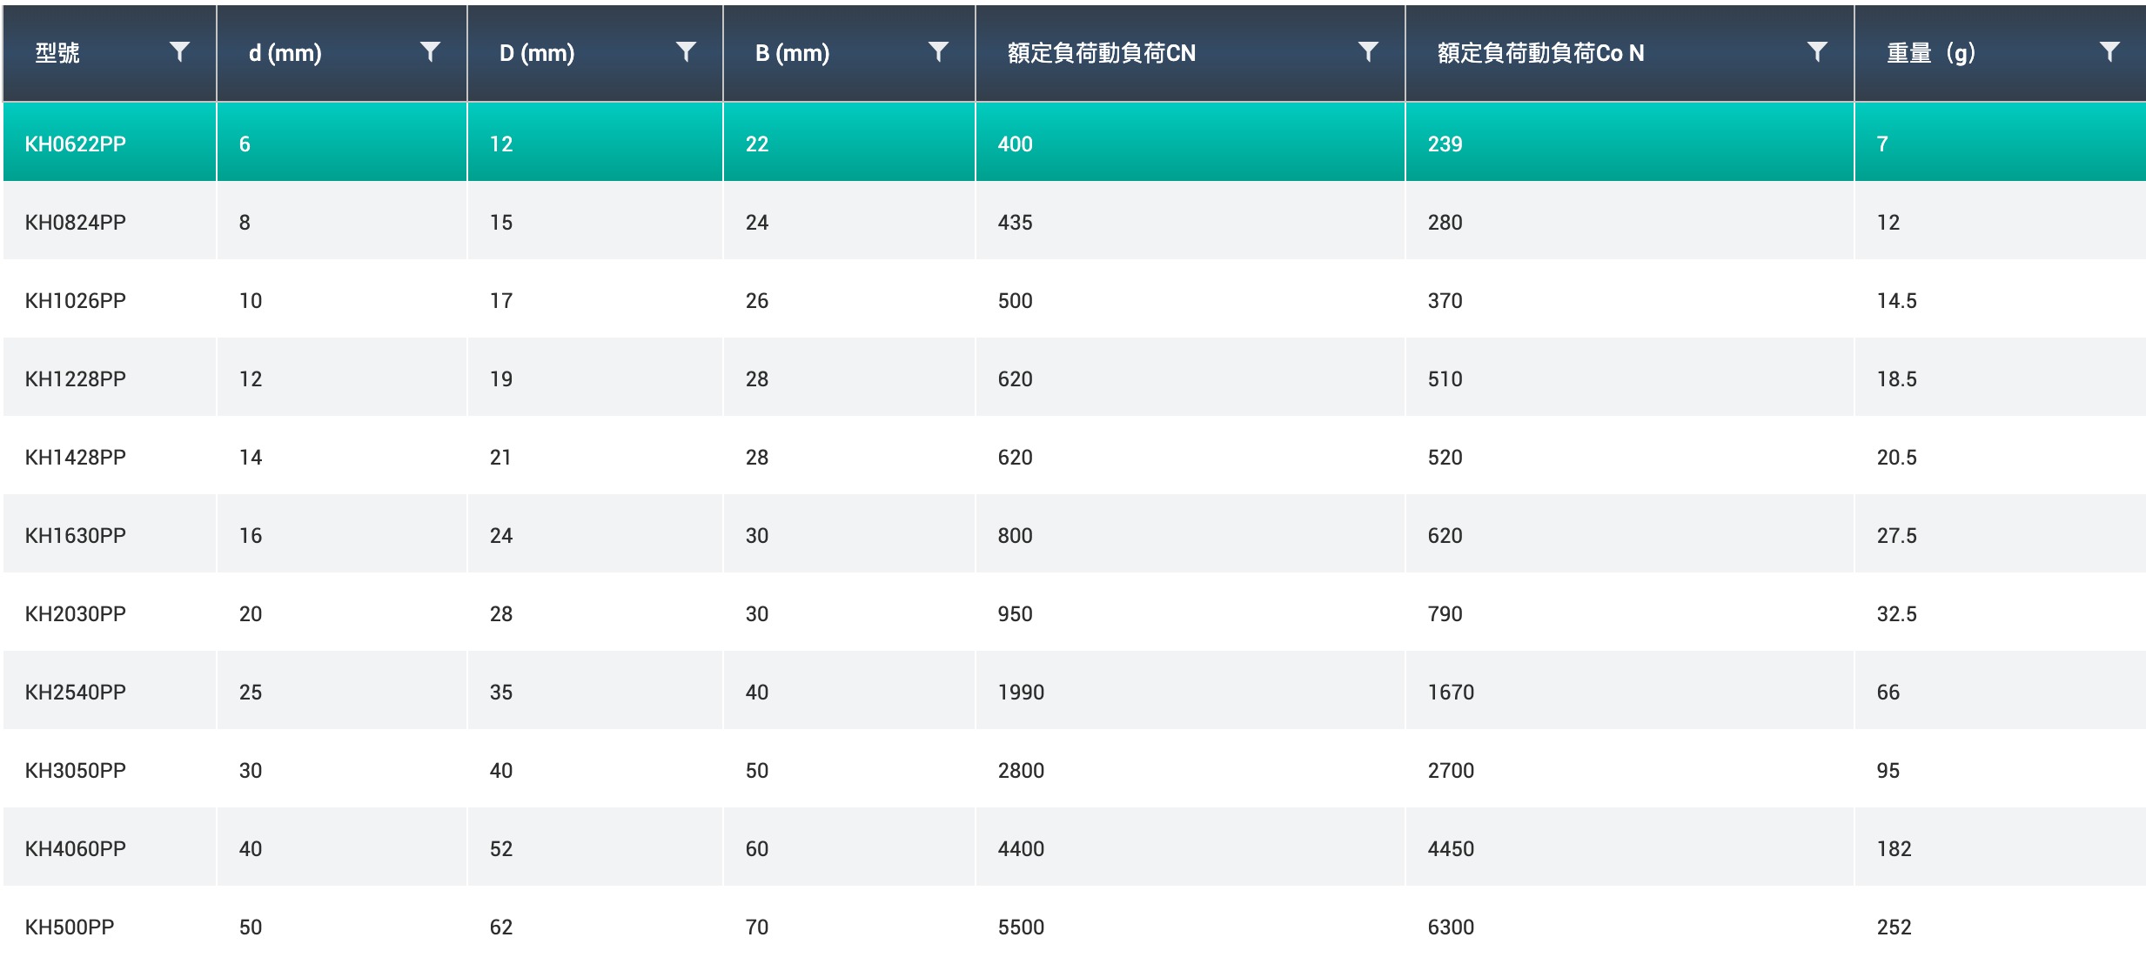Click on KH2540PP model entry

[76, 692]
